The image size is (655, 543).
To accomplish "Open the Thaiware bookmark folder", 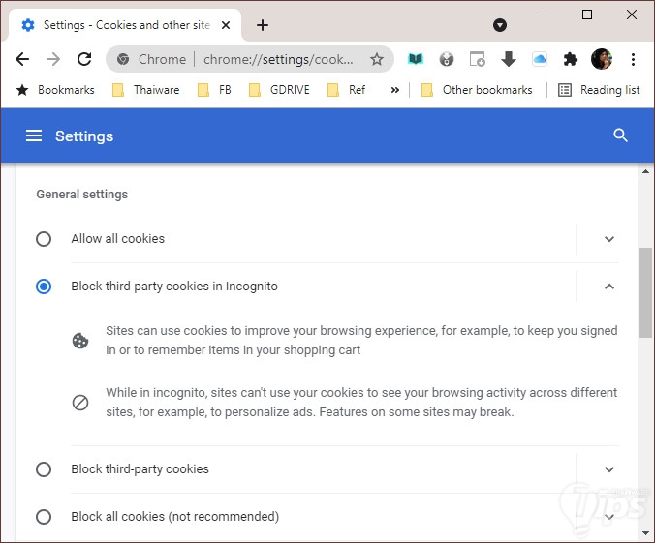I will [x=145, y=90].
